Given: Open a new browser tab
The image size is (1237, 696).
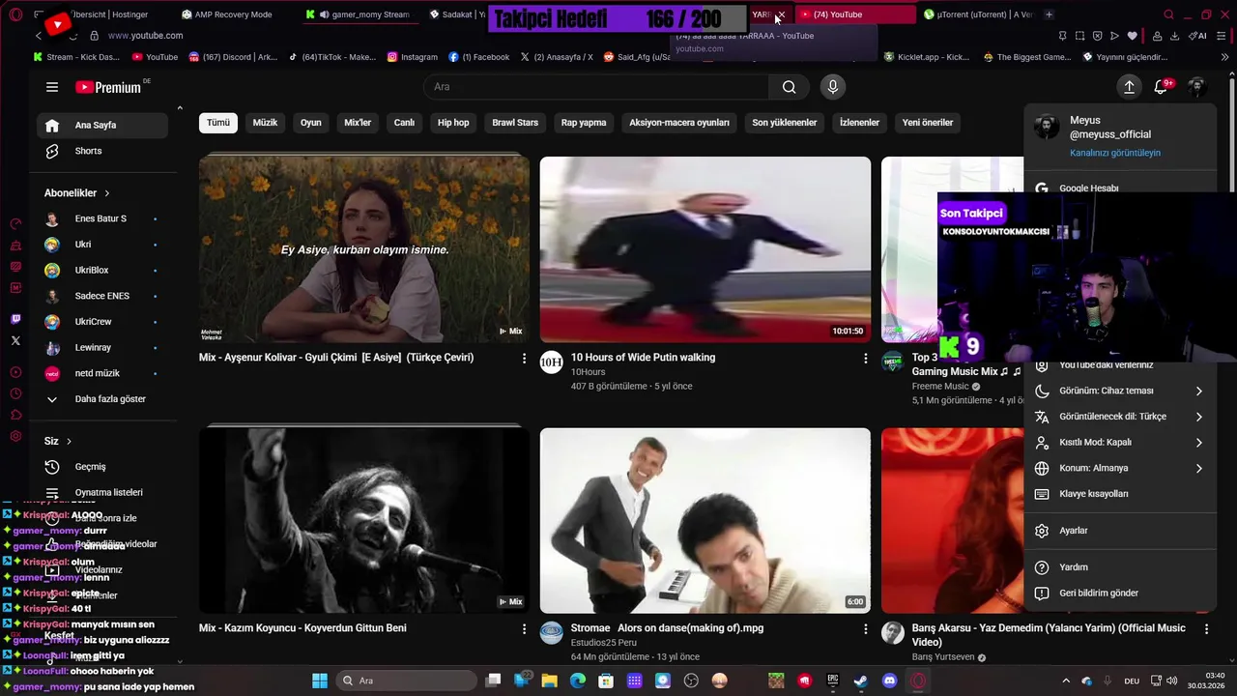Looking at the screenshot, I should (x=1050, y=14).
